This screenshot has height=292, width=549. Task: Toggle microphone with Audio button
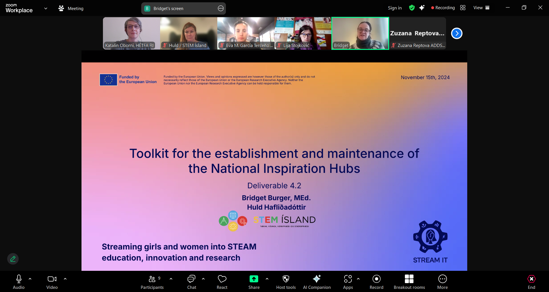(19, 282)
